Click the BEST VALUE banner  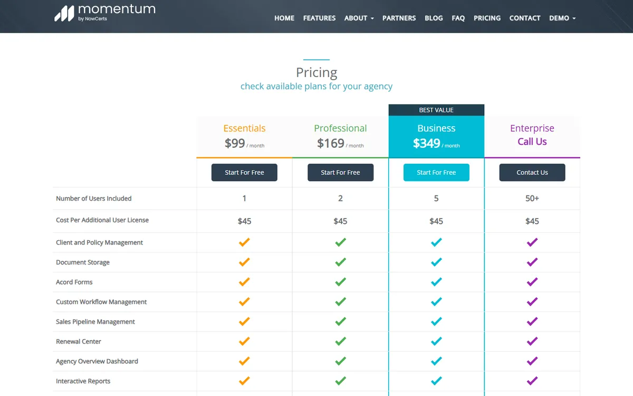coord(436,110)
